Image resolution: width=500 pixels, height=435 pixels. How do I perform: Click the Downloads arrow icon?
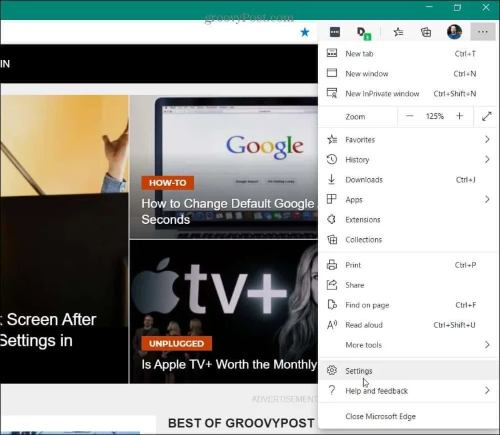(x=332, y=179)
